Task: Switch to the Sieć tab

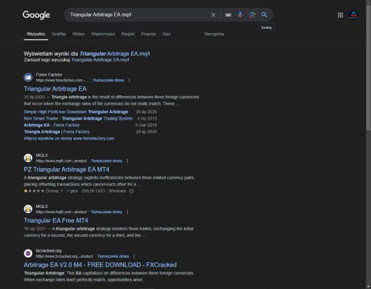Action: (166, 34)
